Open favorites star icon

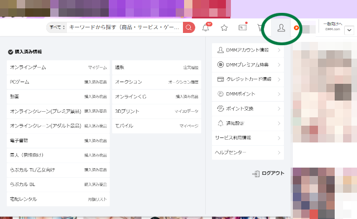click(224, 28)
